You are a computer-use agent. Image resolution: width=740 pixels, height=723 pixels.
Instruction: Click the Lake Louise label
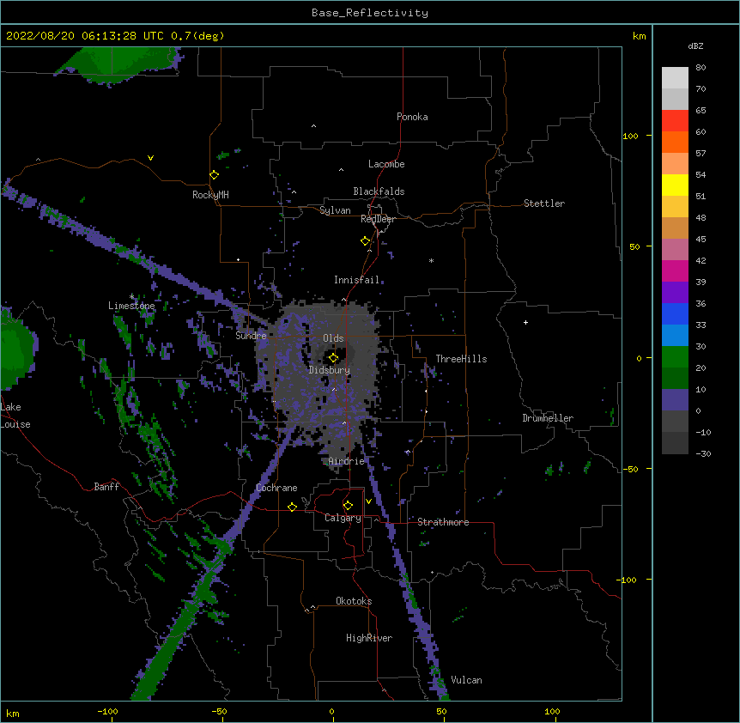pyautogui.click(x=15, y=416)
